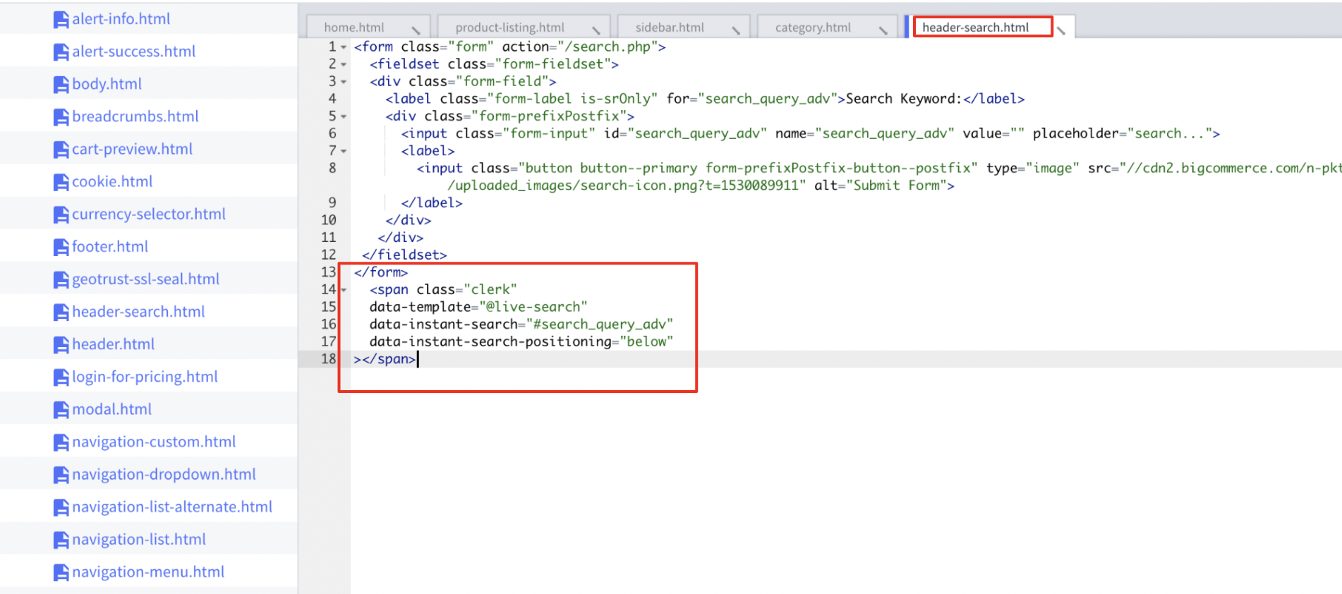Click the file icon next to alert-info.html
Screen dimensions: 1342x594
[61, 20]
